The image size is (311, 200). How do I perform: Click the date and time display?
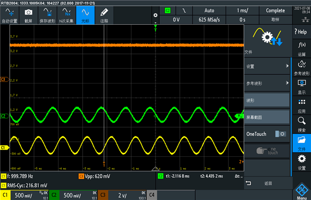(302, 10)
